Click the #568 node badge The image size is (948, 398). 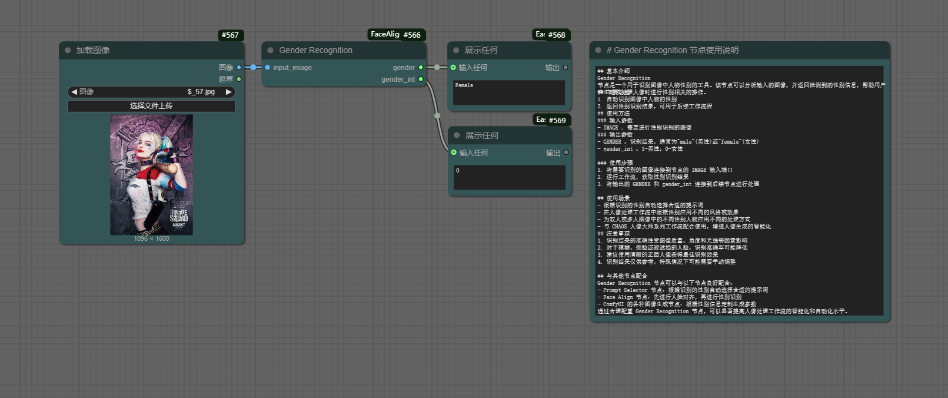coord(551,35)
